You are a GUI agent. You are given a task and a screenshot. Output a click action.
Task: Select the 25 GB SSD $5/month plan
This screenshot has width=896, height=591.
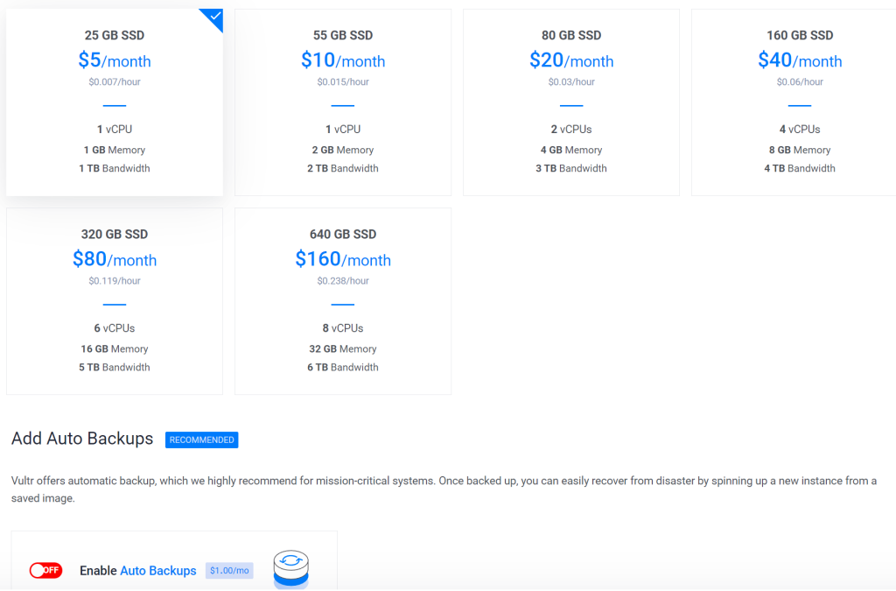click(x=114, y=102)
